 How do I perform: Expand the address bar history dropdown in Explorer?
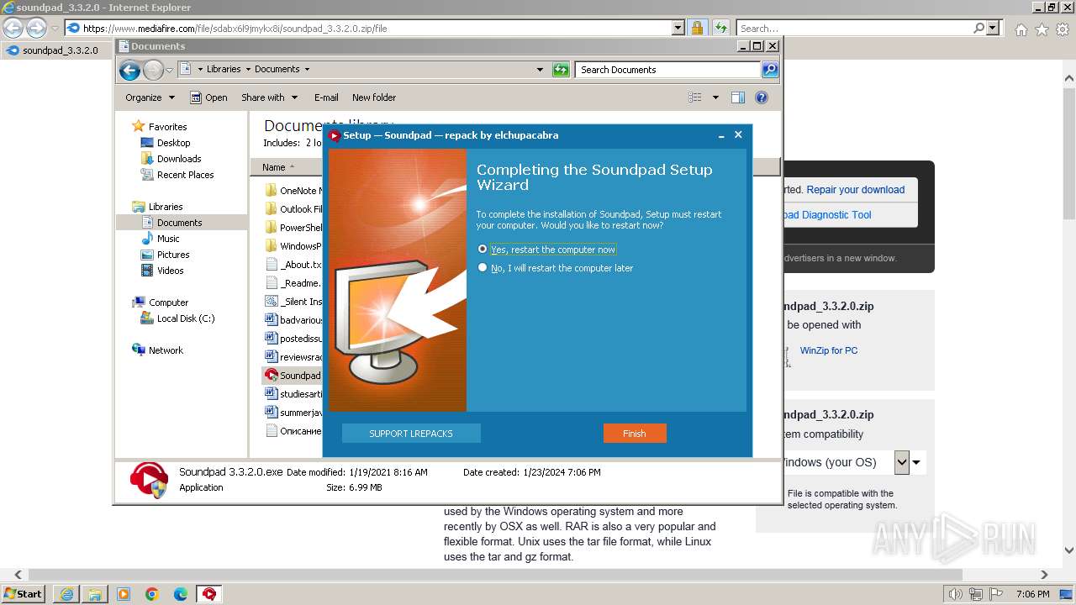540,70
